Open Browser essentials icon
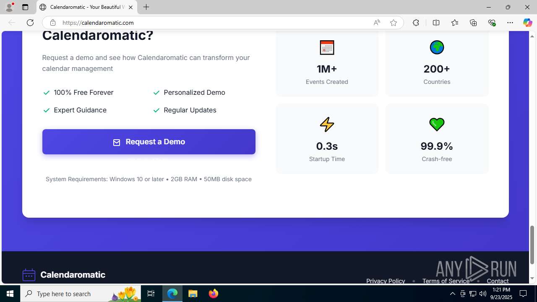 pos(492,23)
